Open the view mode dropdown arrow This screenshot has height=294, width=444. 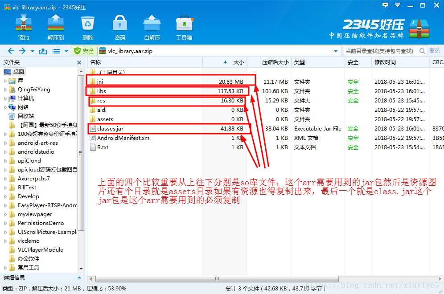coord(66,51)
